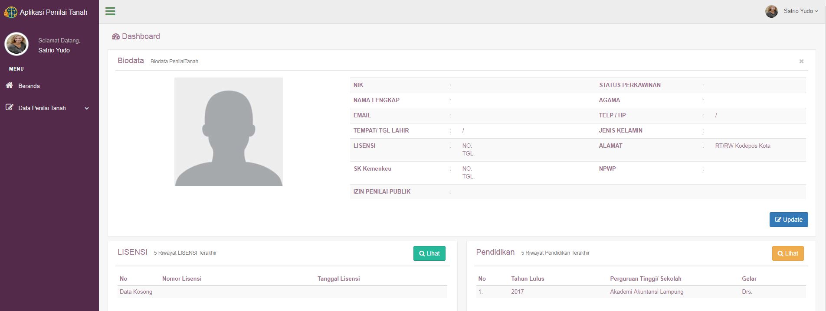Click the orange Lihat button for Pendidikan
The image size is (826, 311).
[788, 253]
